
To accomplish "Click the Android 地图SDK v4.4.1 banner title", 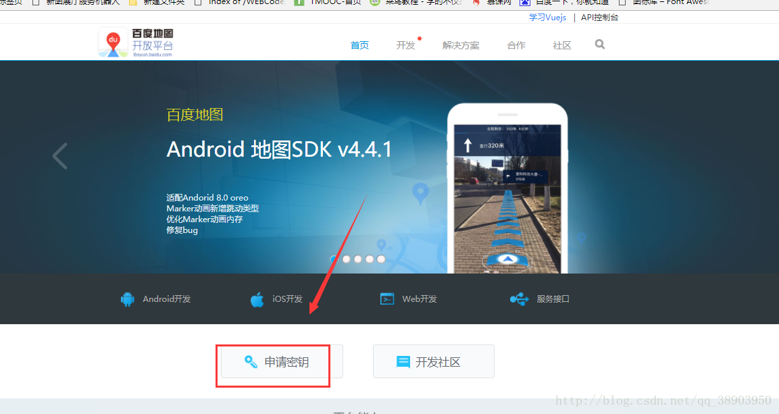I will tap(279, 149).
